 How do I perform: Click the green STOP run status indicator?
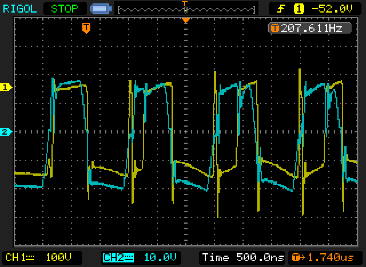[64, 8]
